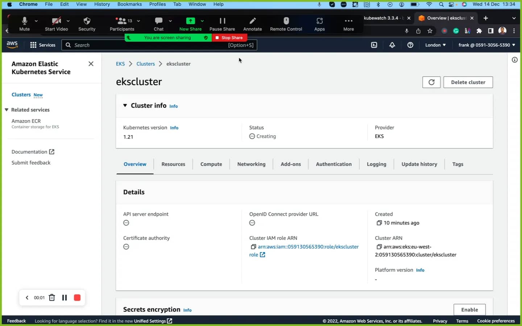
Task: Pause the screen share
Action: [222, 24]
